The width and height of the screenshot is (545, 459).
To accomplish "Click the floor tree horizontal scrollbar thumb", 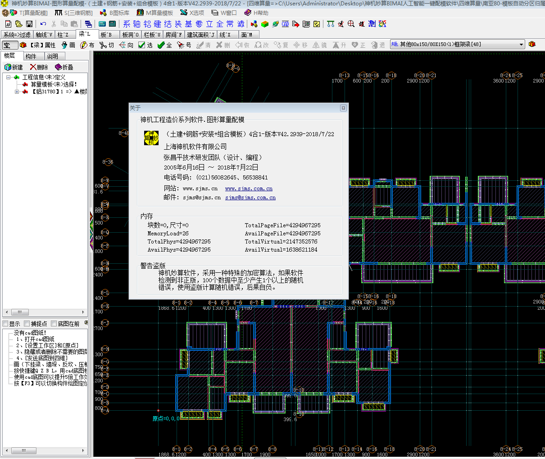I will click(x=19, y=312).
